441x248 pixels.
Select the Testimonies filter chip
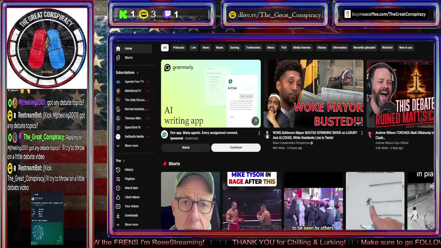[253, 48]
